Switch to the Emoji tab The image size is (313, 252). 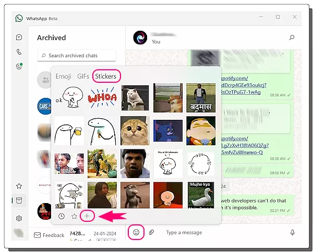[64, 77]
